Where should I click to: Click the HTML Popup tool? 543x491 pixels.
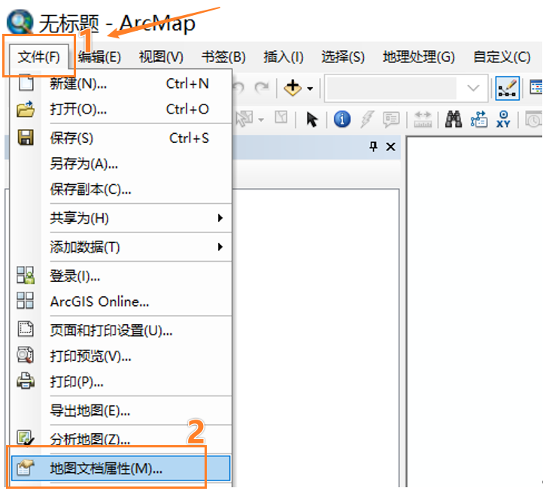(391, 119)
